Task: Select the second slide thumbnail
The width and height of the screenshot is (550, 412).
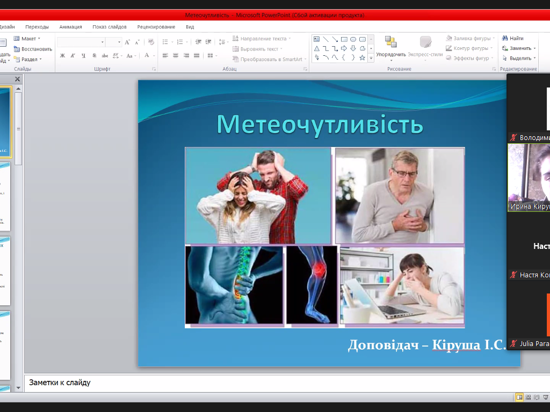Action: pyautogui.click(x=5, y=196)
